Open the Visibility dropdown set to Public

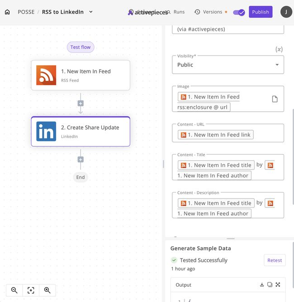(228, 65)
